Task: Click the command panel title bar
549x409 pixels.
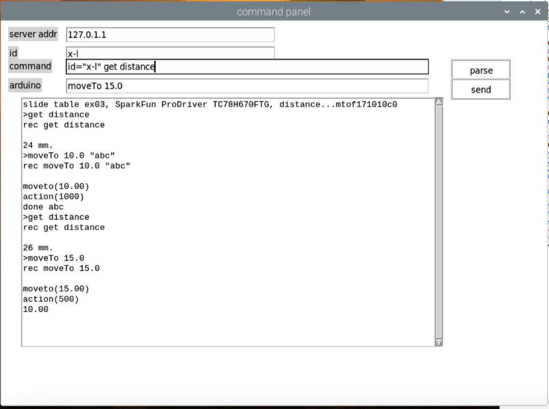Action: [x=274, y=12]
